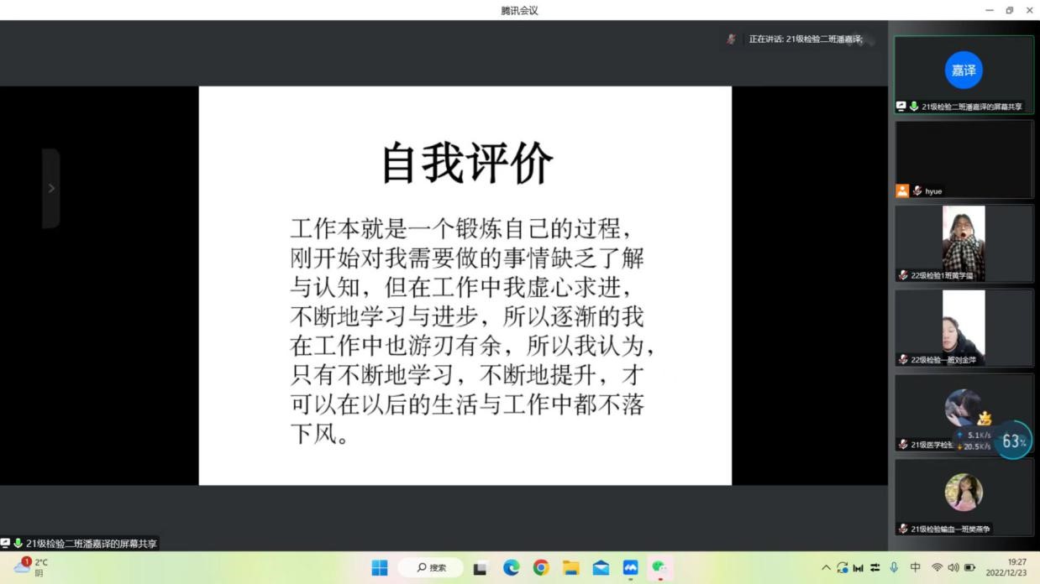Open File Explorer from the taskbar
This screenshot has height=584, width=1040.
571,568
